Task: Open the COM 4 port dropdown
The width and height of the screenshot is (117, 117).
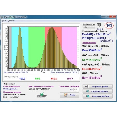Action: click(89, 27)
